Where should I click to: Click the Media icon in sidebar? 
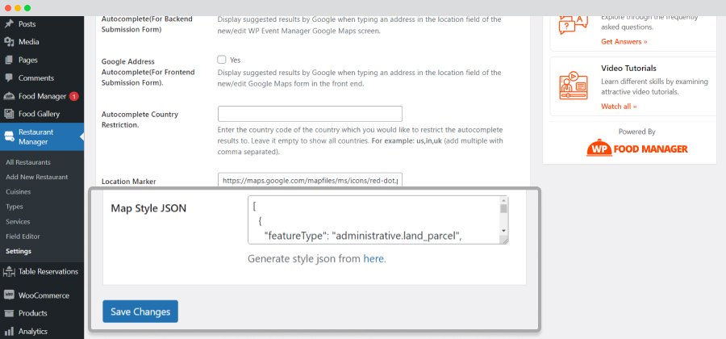(9, 42)
